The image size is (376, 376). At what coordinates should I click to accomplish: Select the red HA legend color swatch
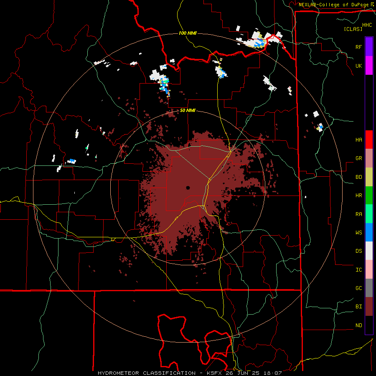(369, 140)
